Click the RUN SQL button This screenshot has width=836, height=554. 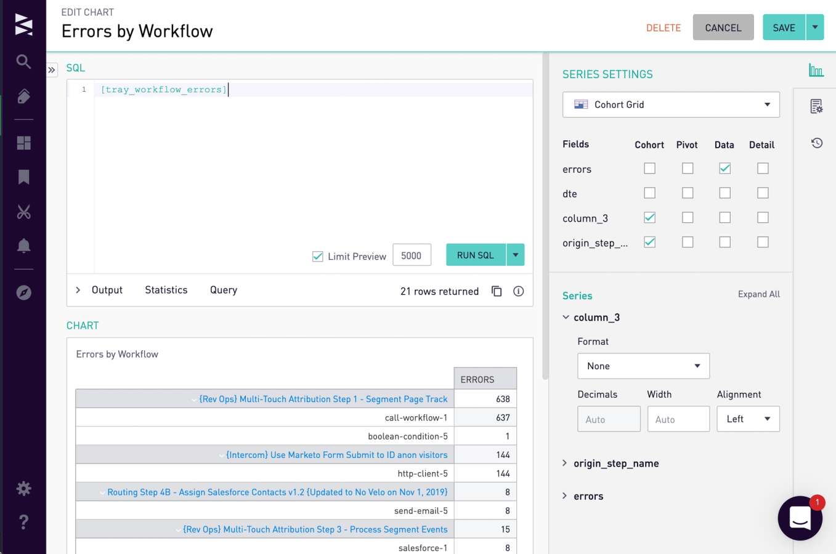(476, 255)
